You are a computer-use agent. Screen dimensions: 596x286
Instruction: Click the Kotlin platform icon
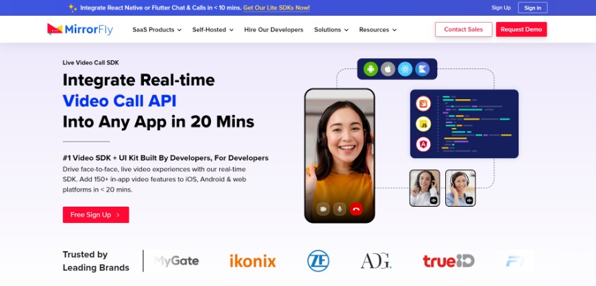coord(422,69)
